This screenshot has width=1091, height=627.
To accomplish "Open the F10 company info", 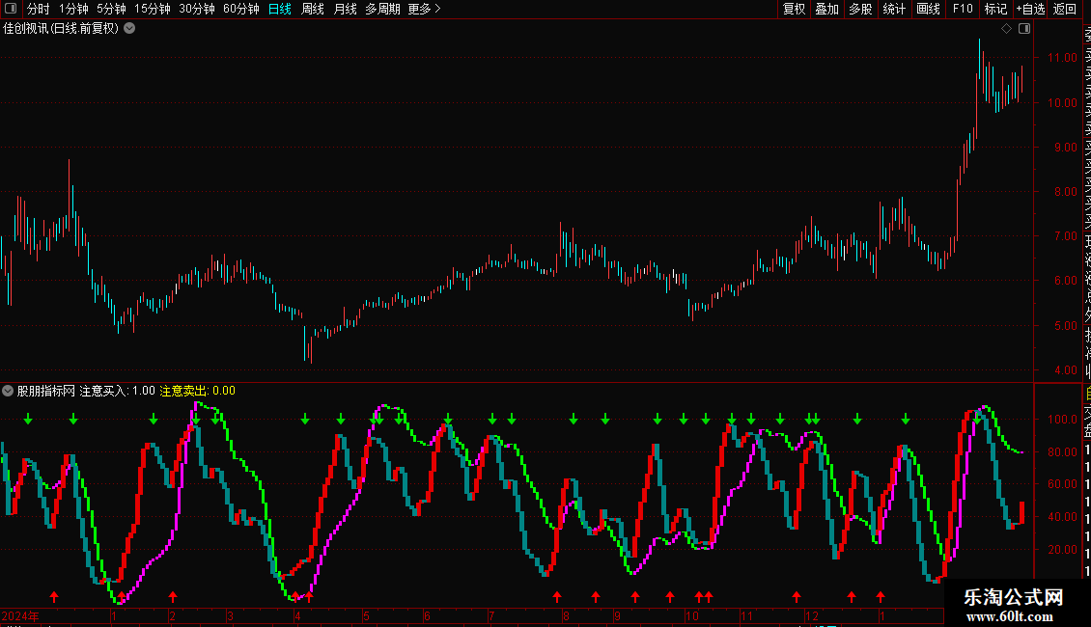I will pyautogui.click(x=963, y=9).
